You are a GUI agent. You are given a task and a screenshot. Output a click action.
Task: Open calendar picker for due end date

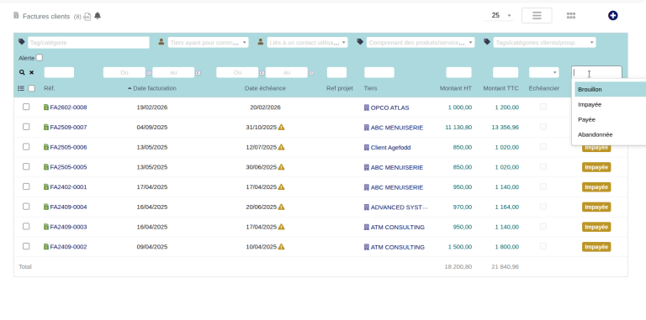311,73
